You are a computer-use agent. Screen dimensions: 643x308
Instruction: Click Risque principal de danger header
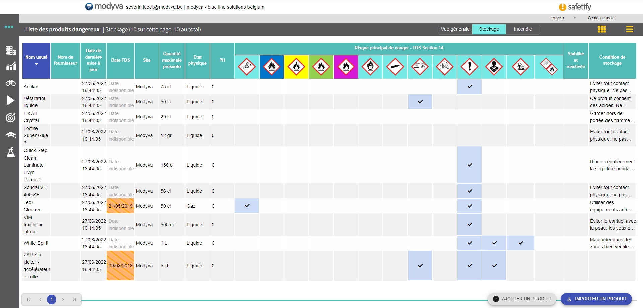(399, 48)
